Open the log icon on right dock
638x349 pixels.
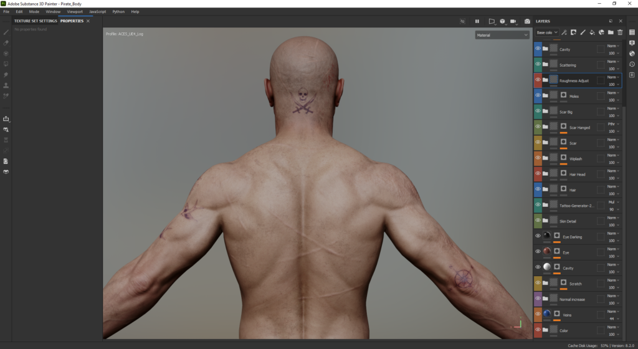(x=632, y=75)
